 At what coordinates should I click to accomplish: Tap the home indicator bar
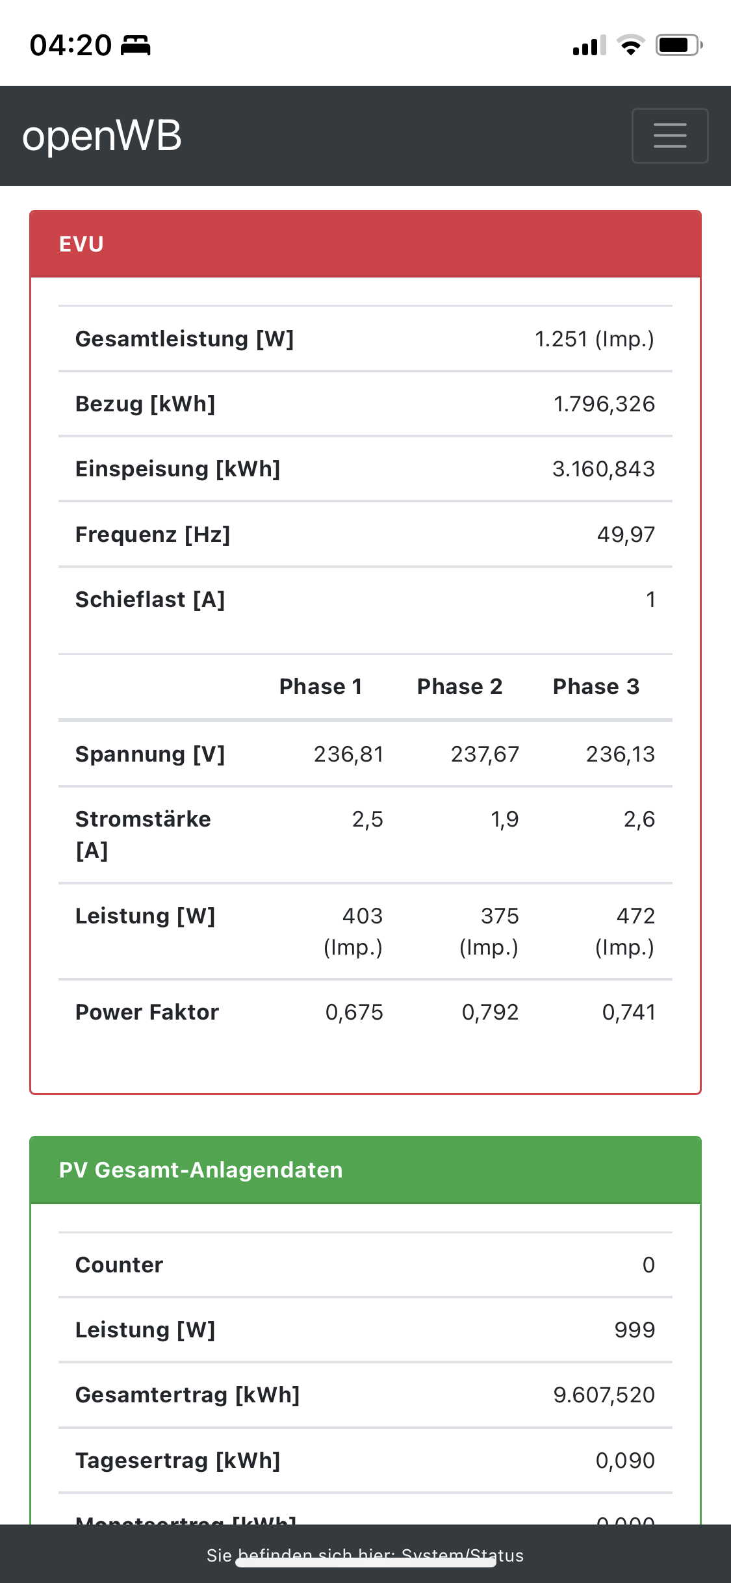tap(365, 1562)
